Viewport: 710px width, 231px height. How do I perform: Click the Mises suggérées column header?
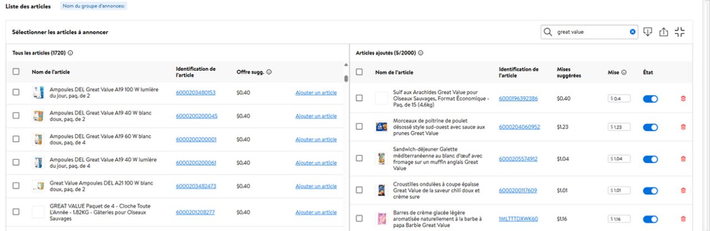click(x=569, y=72)
